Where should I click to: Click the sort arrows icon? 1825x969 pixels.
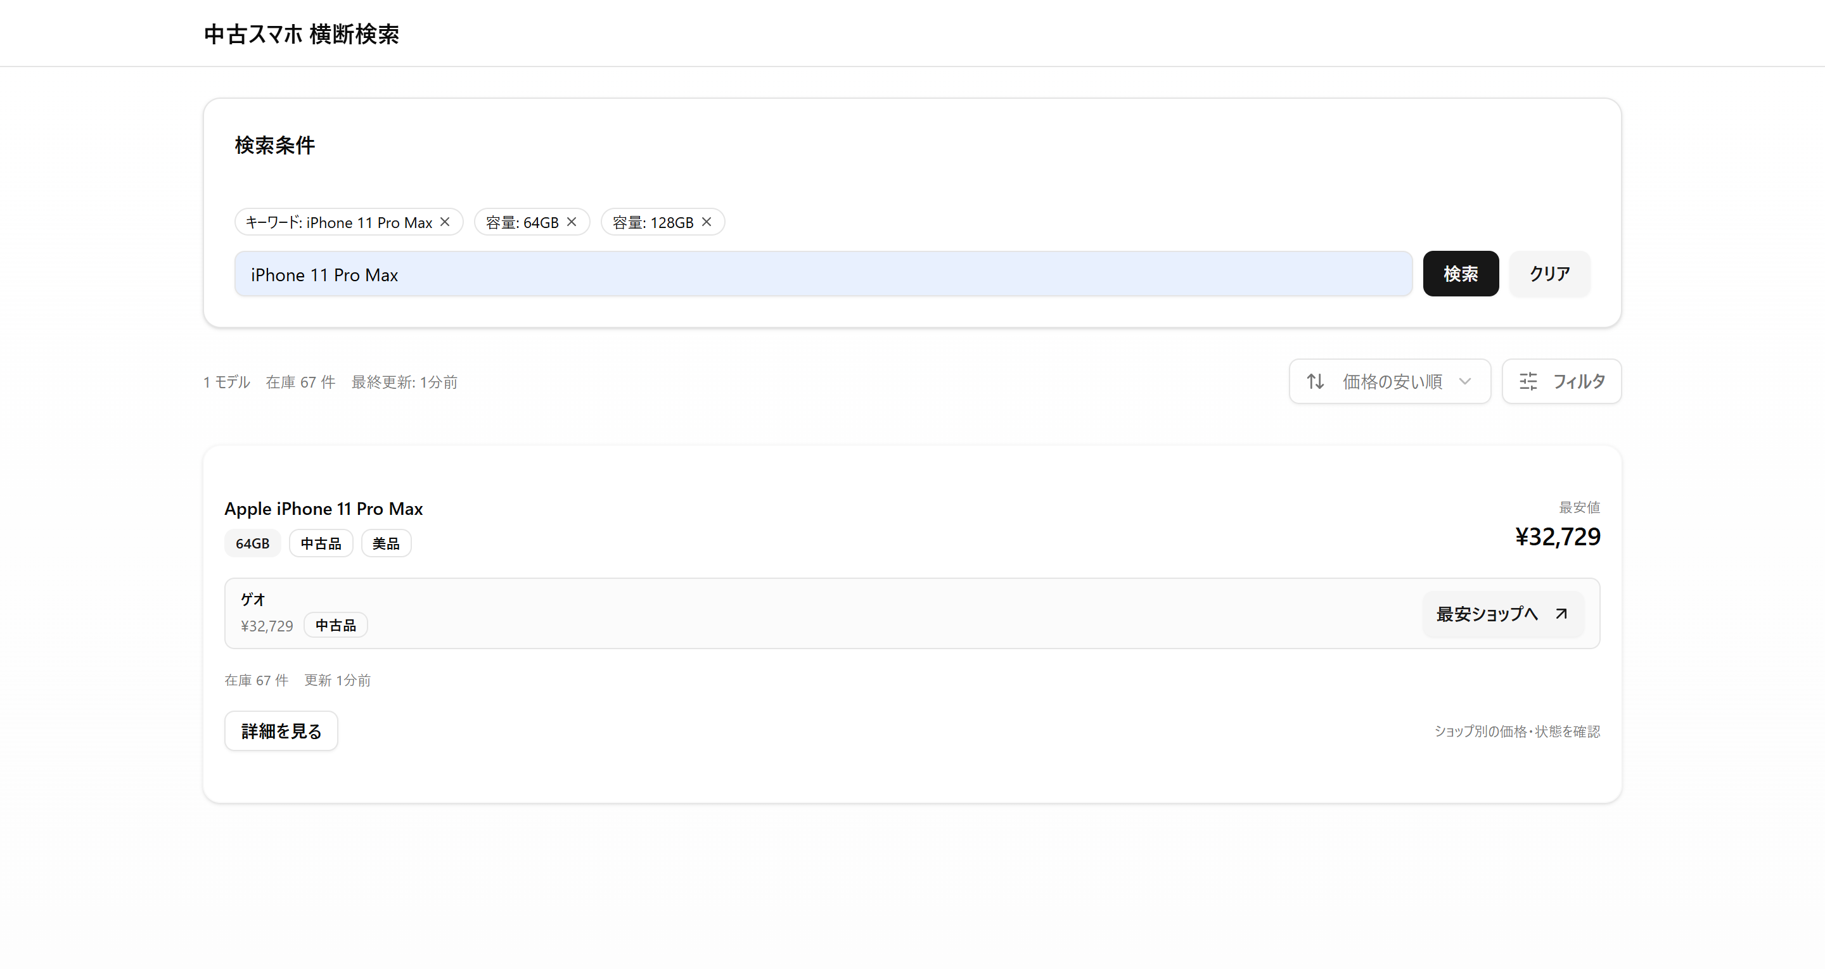(1316, 382)
